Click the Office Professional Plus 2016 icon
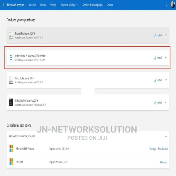Image resolution: width=176 pixels, height=176 pixels. click(11, 102)
